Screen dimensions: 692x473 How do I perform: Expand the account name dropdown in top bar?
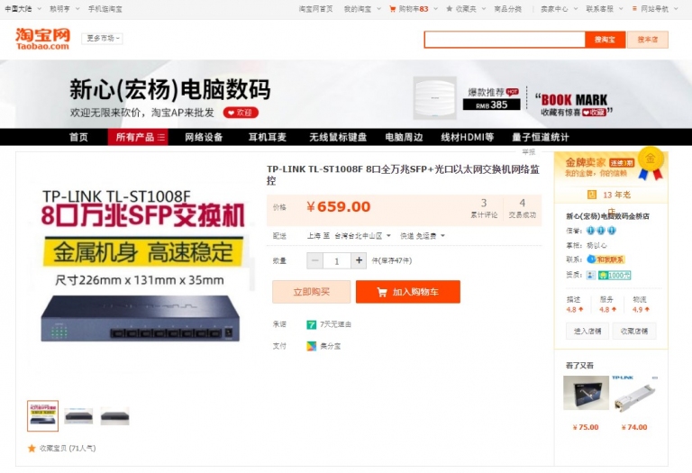click(x=65, y=9)
